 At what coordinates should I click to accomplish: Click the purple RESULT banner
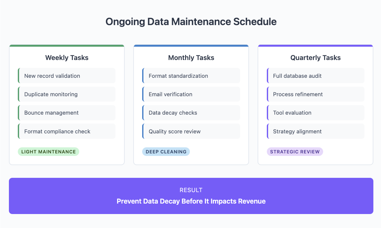(x=191, y=196)
